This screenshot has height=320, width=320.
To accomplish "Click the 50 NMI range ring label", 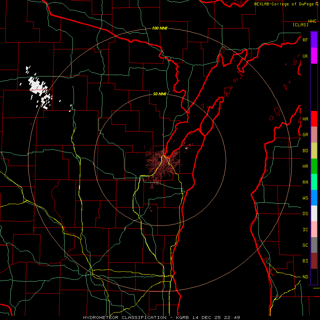I will point(160,94).
